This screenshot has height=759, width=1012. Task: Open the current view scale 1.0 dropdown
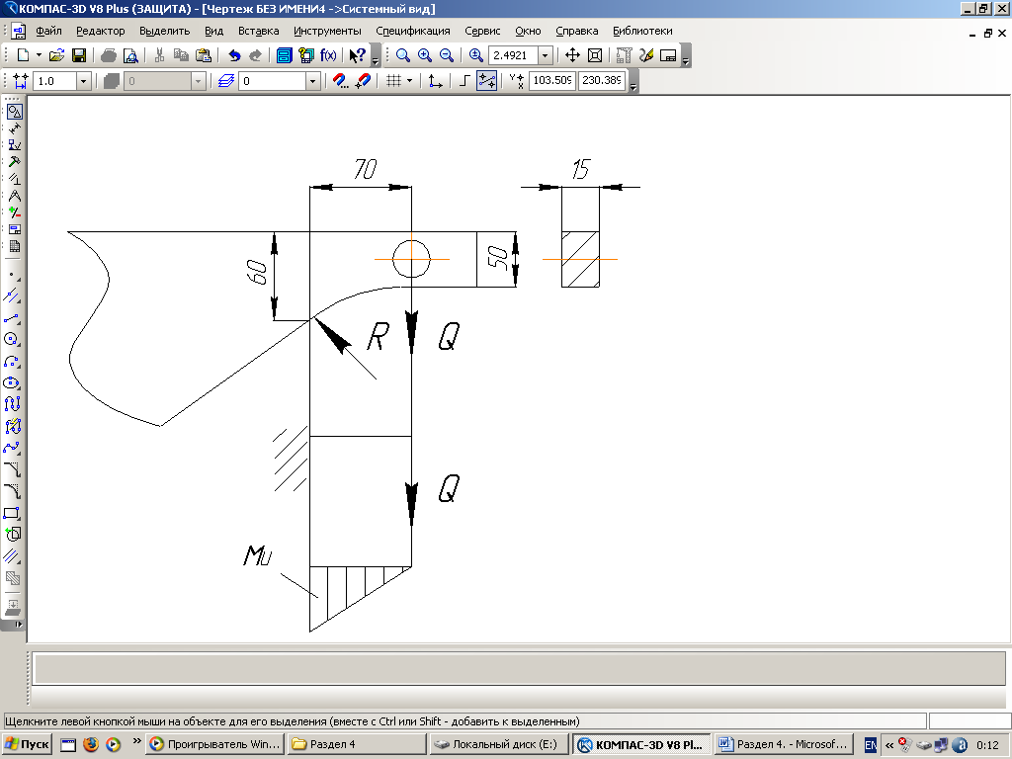[x=83, y=81]
